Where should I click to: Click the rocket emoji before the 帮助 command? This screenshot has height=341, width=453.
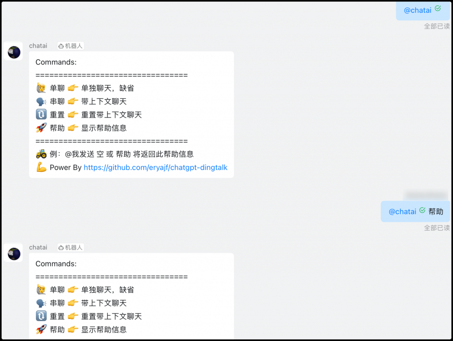click(x=41, y=128)
